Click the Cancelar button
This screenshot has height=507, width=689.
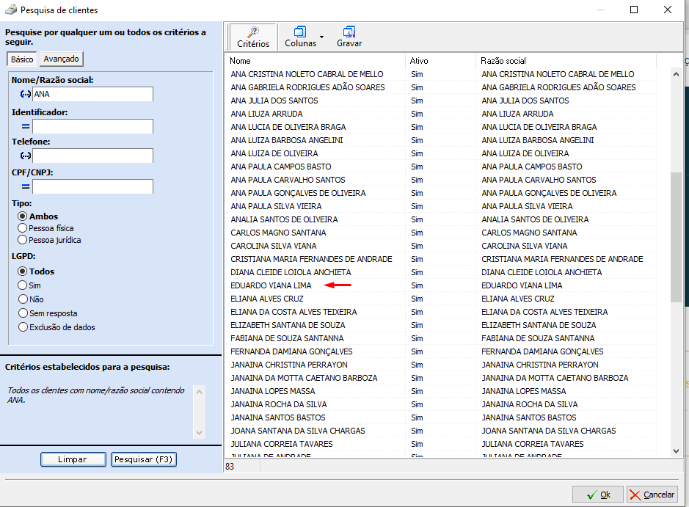[652, 495]
